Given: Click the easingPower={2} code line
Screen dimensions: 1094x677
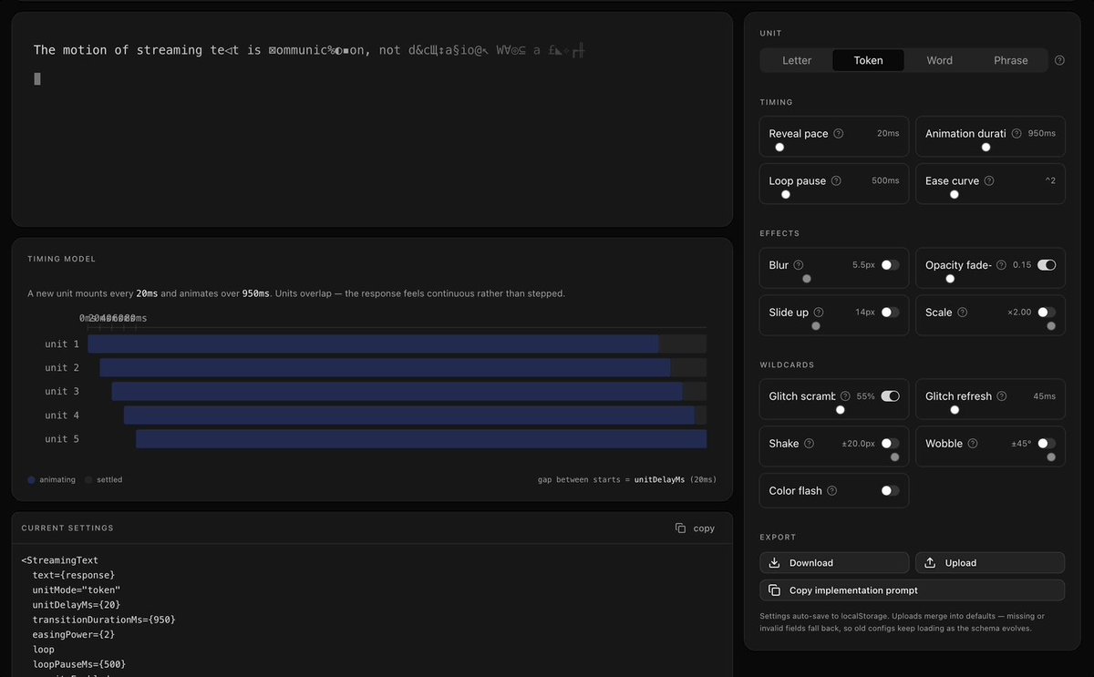Looking at the screenshot, I should (74, 634).
